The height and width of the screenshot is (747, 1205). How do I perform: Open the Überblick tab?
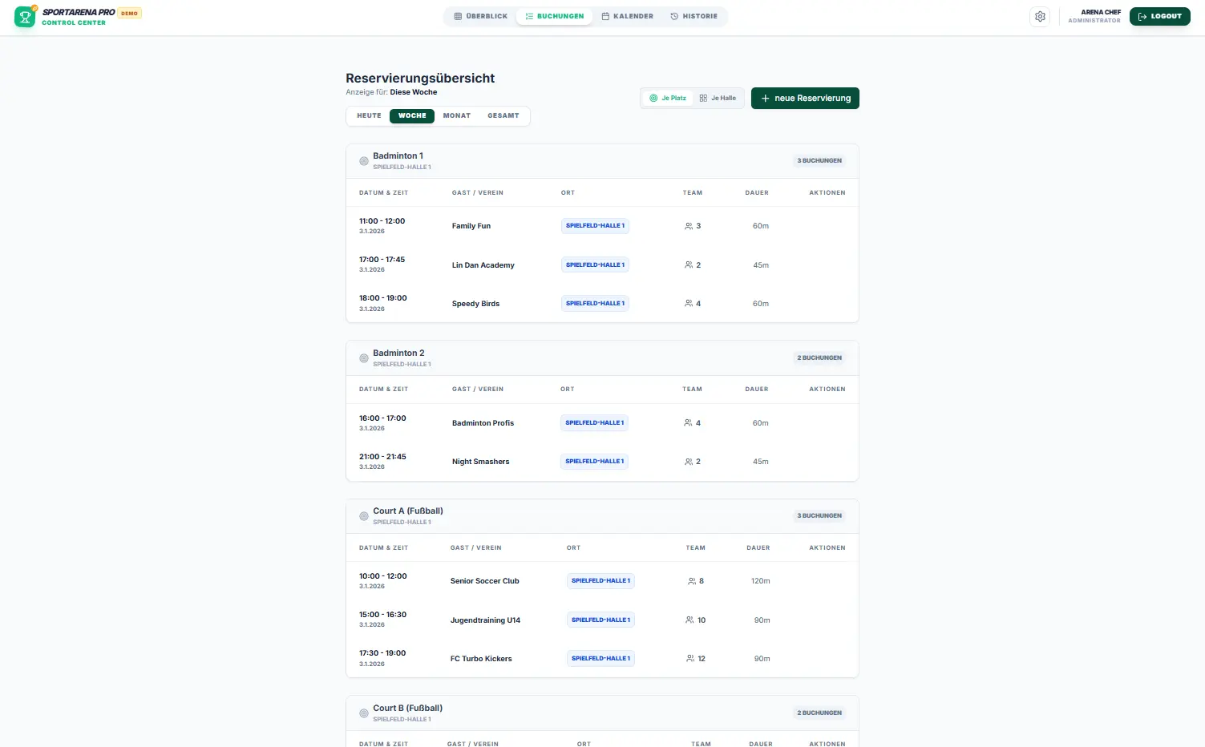(481, 17)
